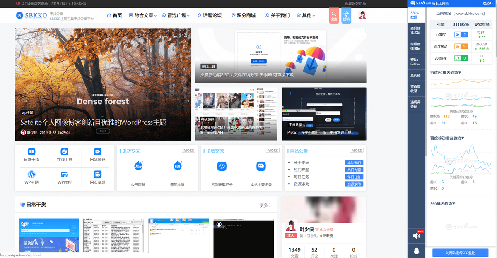The width and height of the screenshot is (497, 258).
Task: Toggle the speaker sound icon in sidebar
Action: (x=416, y=236)
